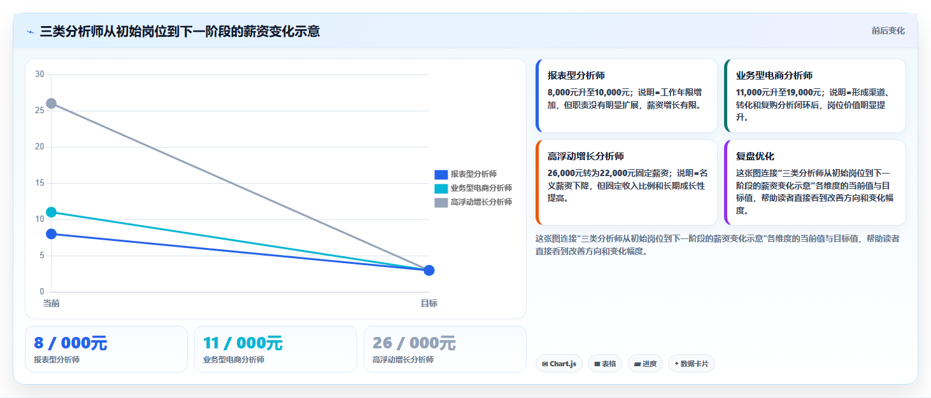Click the 目标 x-axis label
Viewport: 931px width, 398px height.
(x=429, y=303)
